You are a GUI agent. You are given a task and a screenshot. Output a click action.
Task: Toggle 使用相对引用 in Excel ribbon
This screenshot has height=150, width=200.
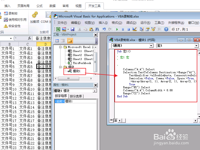pos(15,20)
